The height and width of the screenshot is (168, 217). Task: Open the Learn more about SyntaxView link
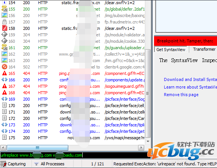click(190, 87)
